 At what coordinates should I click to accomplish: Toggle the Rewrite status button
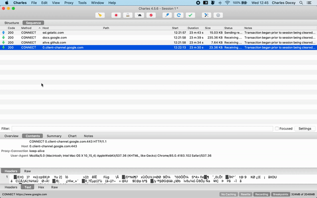click(246, 194)
